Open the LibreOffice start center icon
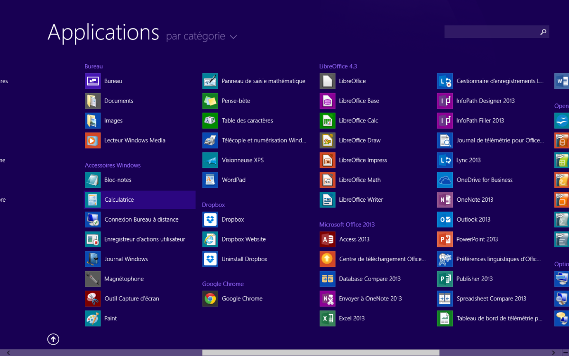 coord(328,81)
